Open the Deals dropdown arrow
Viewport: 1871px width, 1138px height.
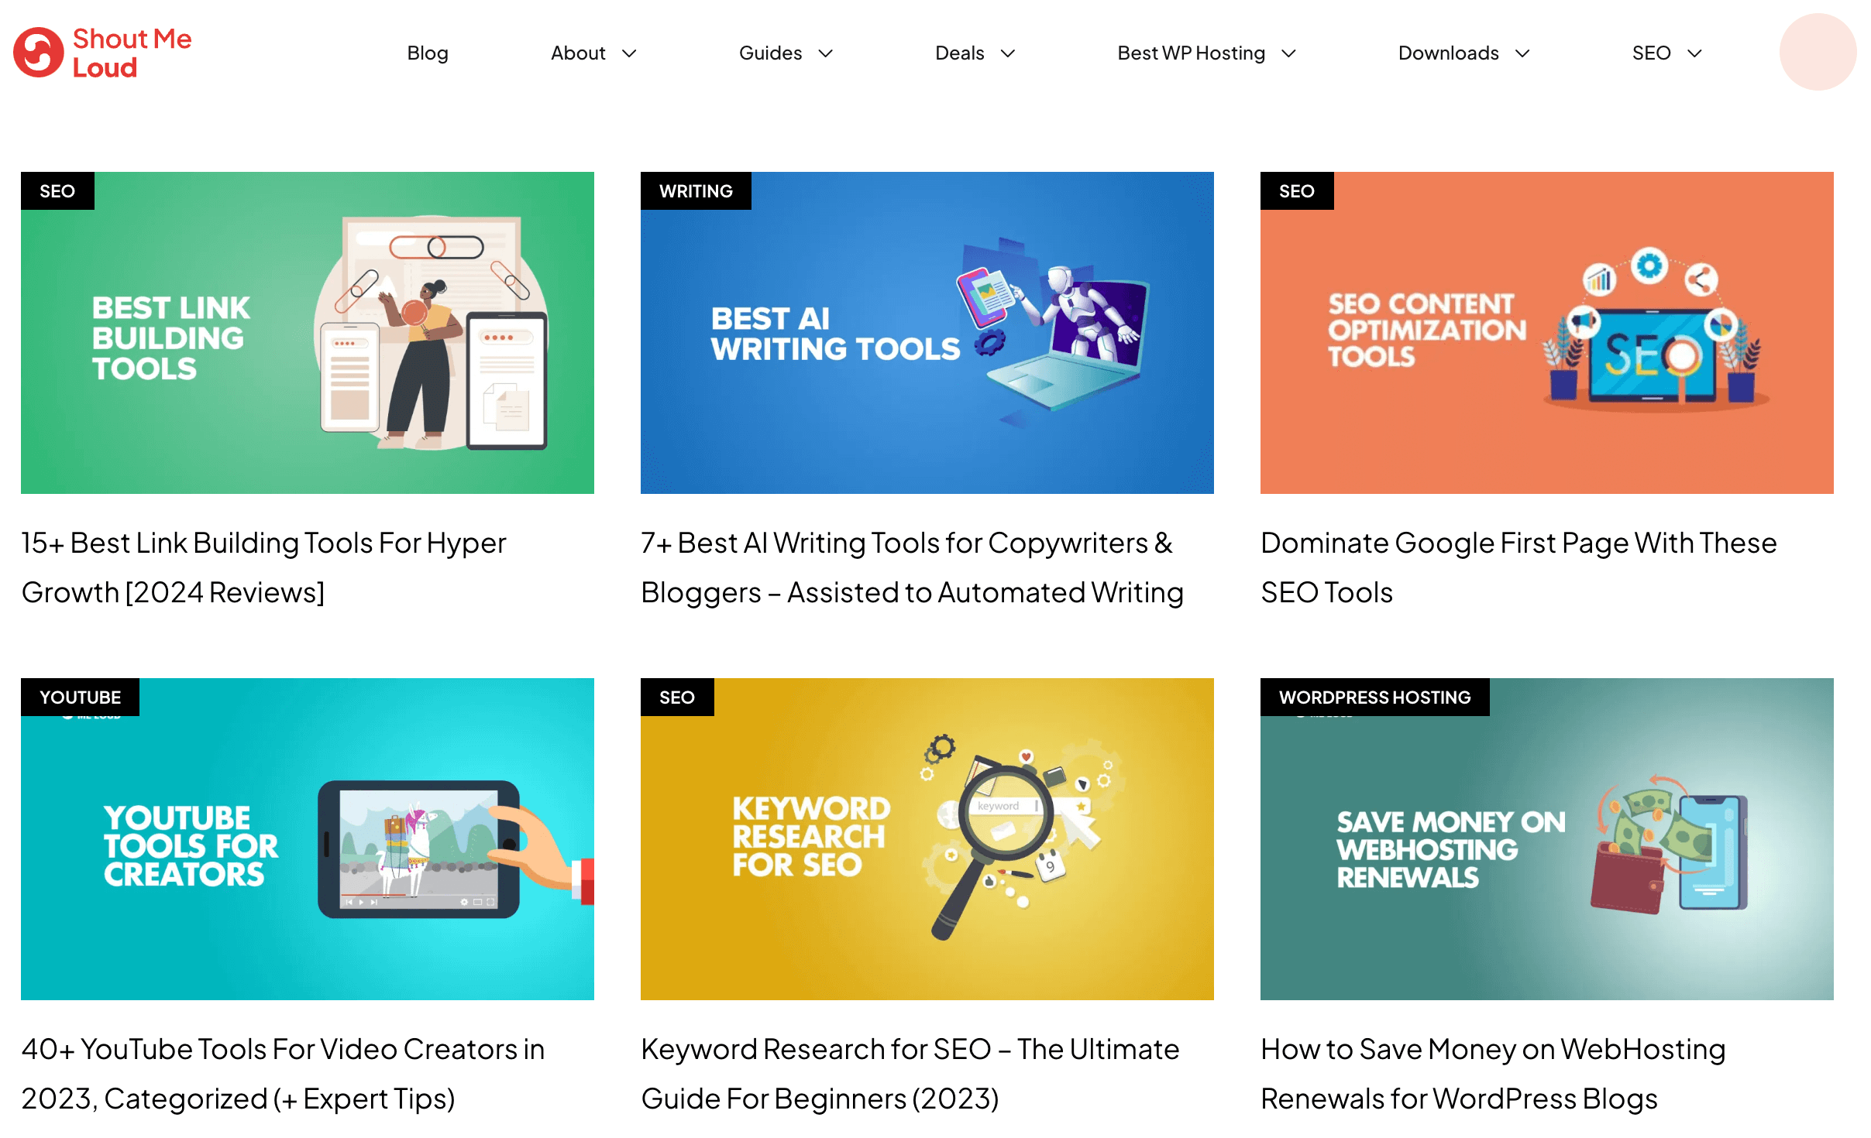click(1008, 53)
